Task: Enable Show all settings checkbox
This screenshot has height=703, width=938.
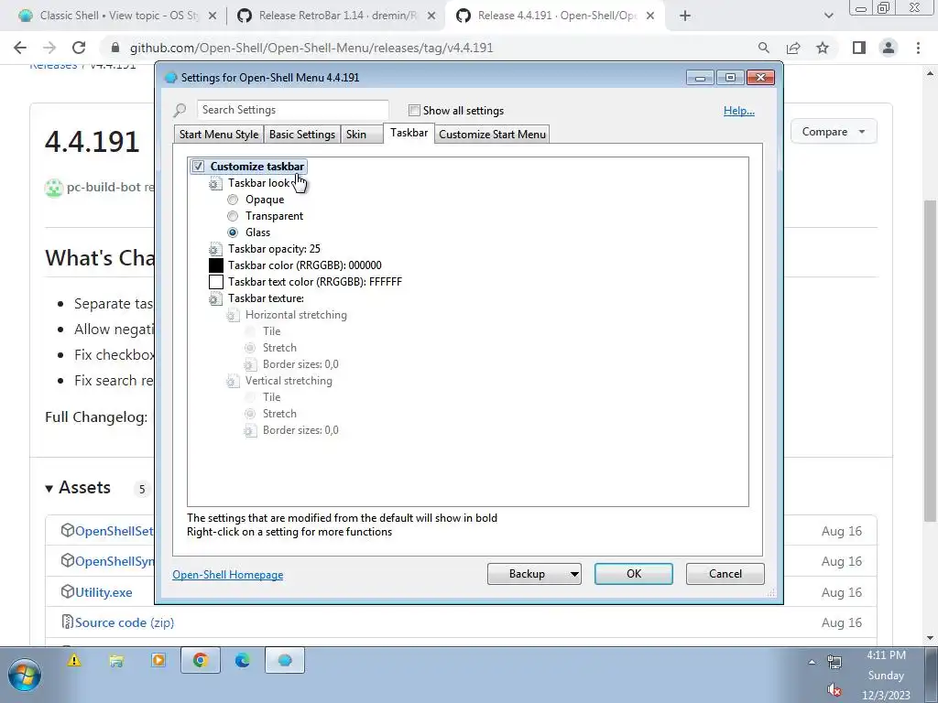Action: point(414,111)
